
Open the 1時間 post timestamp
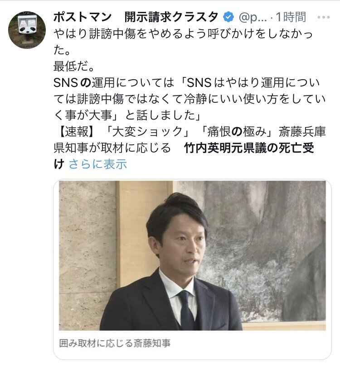click(291, 17)
